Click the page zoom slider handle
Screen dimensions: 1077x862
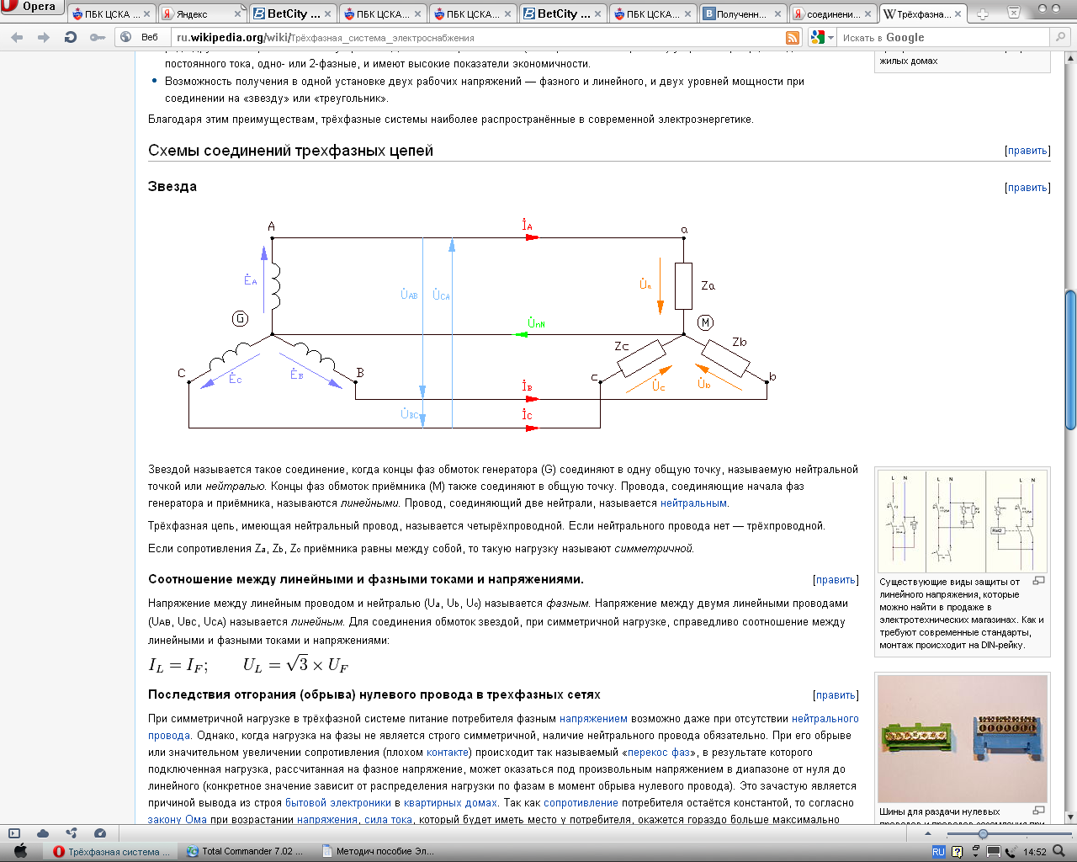coord(983,834)
